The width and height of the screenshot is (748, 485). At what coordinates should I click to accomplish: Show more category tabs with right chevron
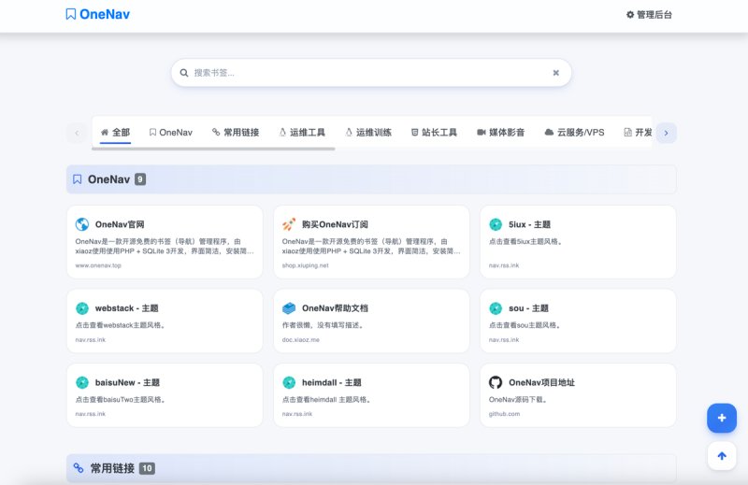[667, 133]
